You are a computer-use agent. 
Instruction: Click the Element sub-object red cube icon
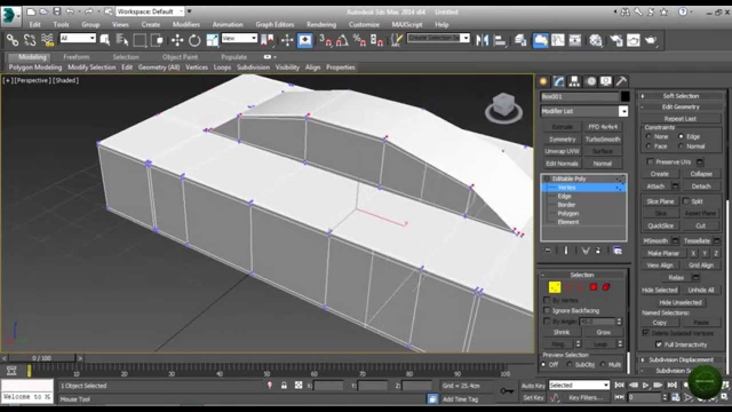click(606, 287)
